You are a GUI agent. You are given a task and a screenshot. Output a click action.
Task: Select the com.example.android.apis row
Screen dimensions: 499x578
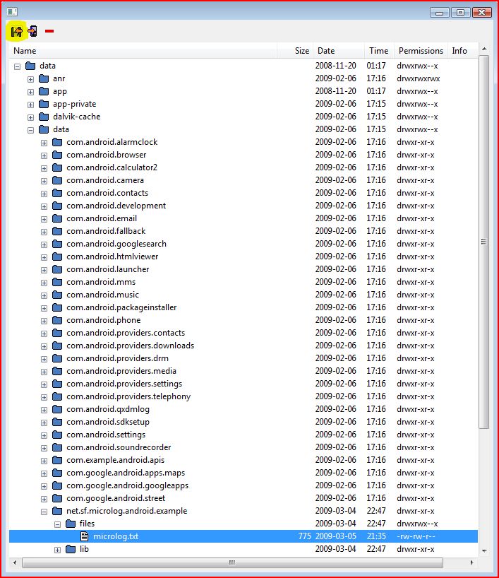244,460
